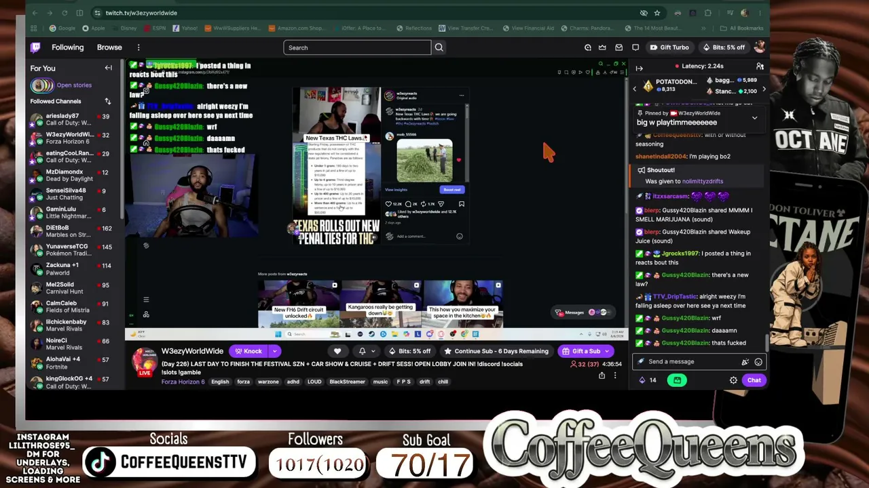Show previous gifter leaderboard entry
This screenshot has height=488, width=869.
635,89
